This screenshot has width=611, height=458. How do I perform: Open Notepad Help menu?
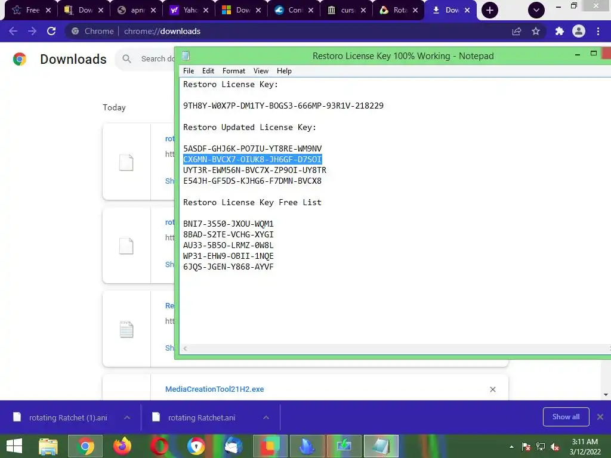pyautogui.click(x=284, y=71)
